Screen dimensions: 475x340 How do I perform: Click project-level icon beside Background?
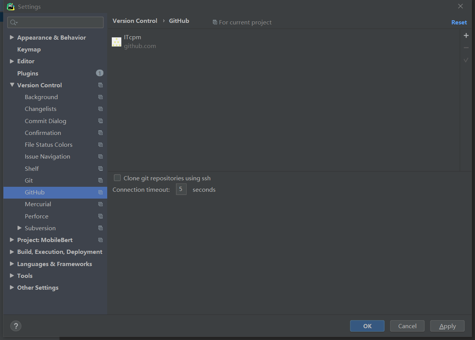click(x=100, y=97)
